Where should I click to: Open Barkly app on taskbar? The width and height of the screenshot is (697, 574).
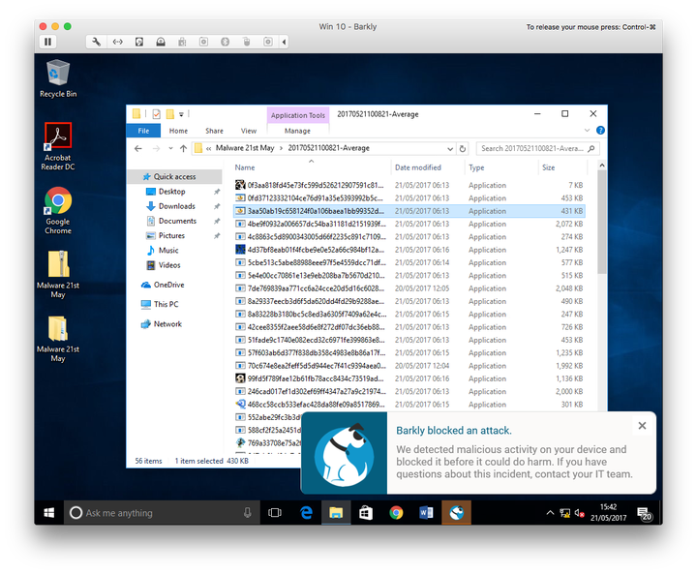[456, 513]
